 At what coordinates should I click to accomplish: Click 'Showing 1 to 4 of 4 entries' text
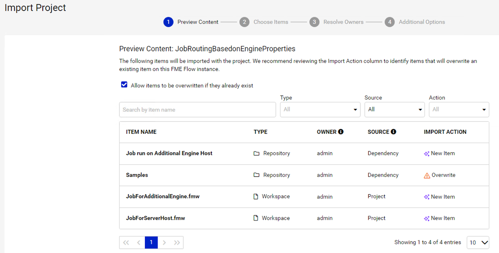(428, 242)
